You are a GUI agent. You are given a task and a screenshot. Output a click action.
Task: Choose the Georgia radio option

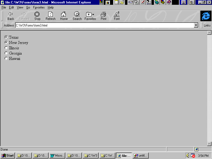click(6, 53)
